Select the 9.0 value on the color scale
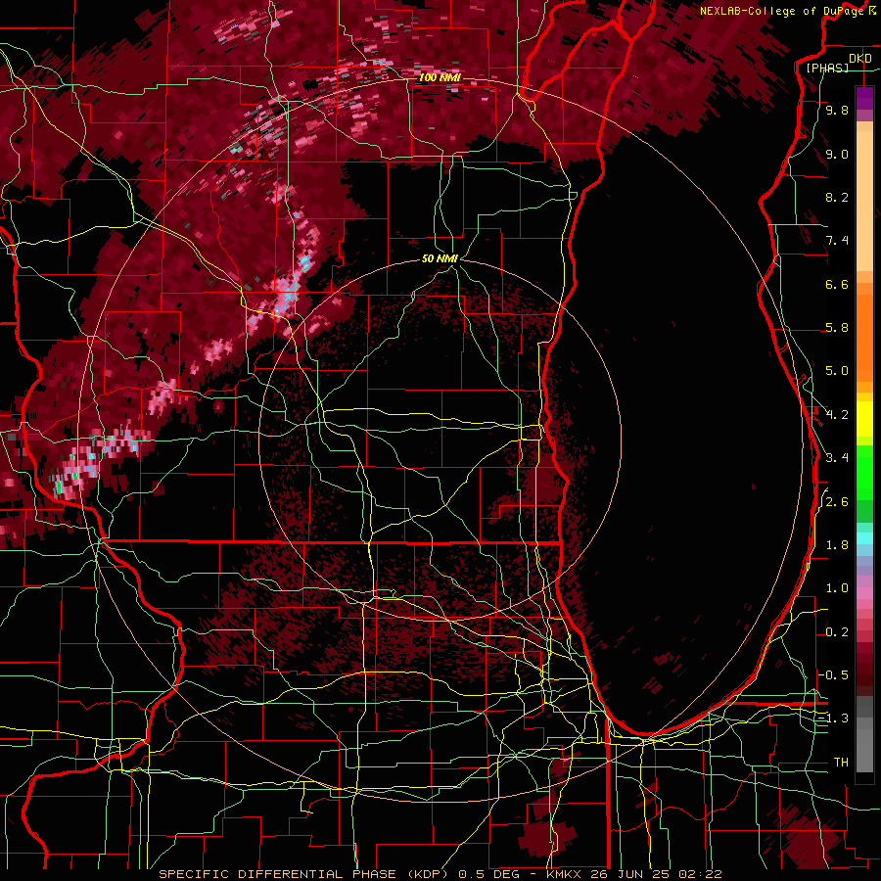This screenshot has width=881, height=881. tap(837, 155)
